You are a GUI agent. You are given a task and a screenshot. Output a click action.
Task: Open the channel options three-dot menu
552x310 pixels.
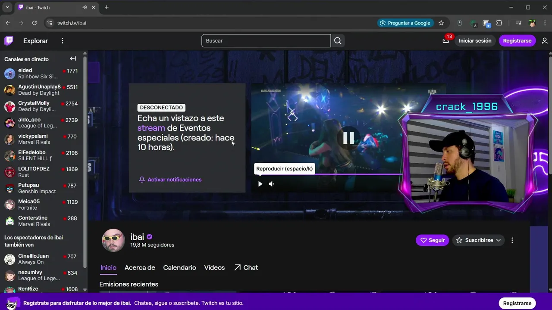[x=512, y=240]
